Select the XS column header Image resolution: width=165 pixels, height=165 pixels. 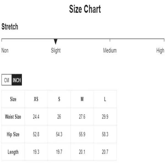tap(36, 99)
